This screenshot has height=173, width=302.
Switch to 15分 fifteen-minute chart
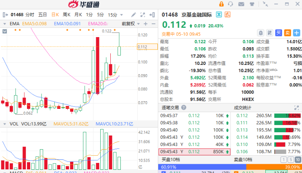pos(112,15)
